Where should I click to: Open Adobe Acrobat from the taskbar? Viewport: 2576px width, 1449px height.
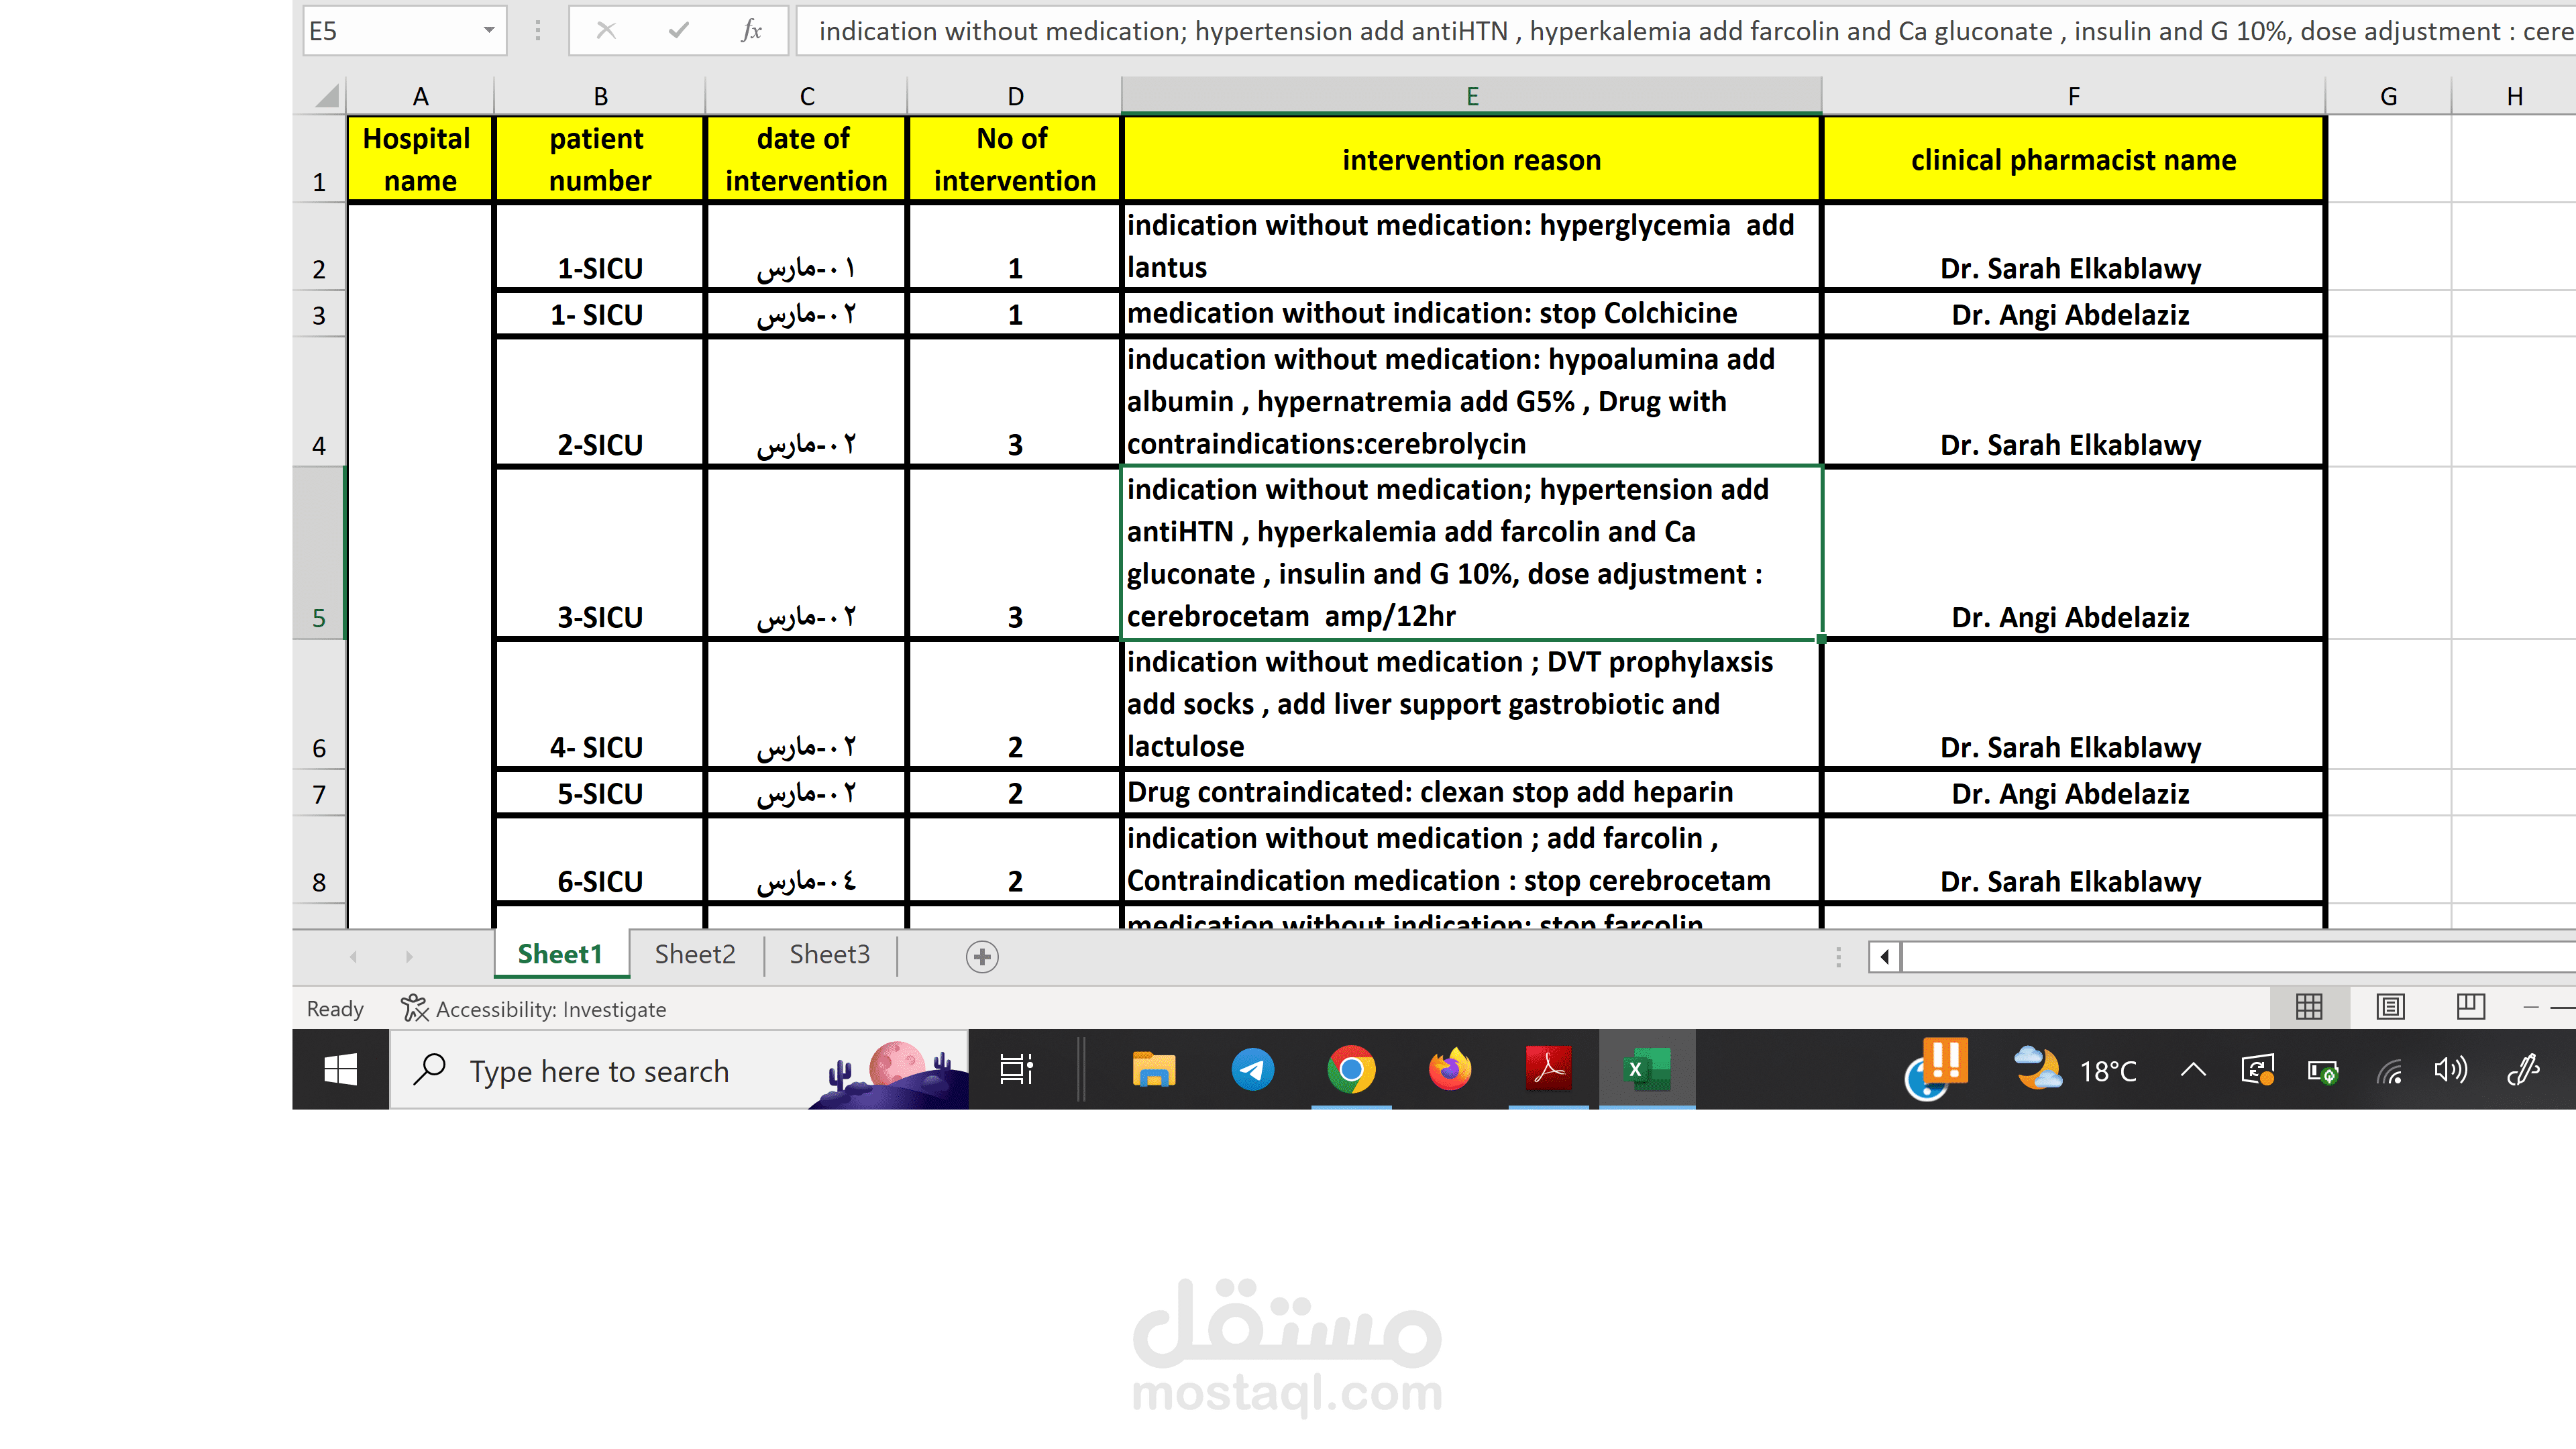1548,1070
